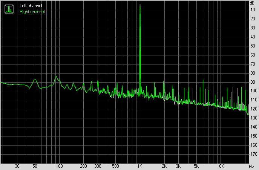This screenshot has height=170, width=259.
Task: Click the 50 Hz axis label
Action: 35,166
